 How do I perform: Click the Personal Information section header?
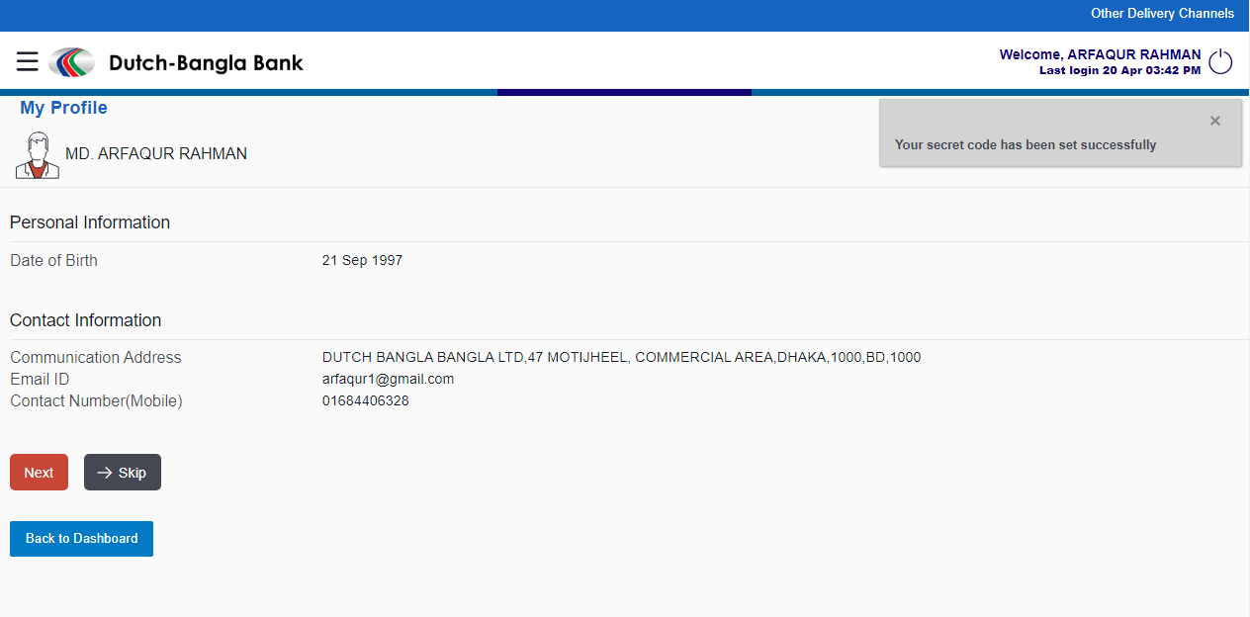point(90,222)
